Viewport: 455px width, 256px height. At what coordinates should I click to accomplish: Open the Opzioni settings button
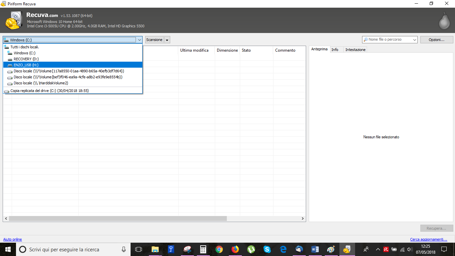(436, 40)
